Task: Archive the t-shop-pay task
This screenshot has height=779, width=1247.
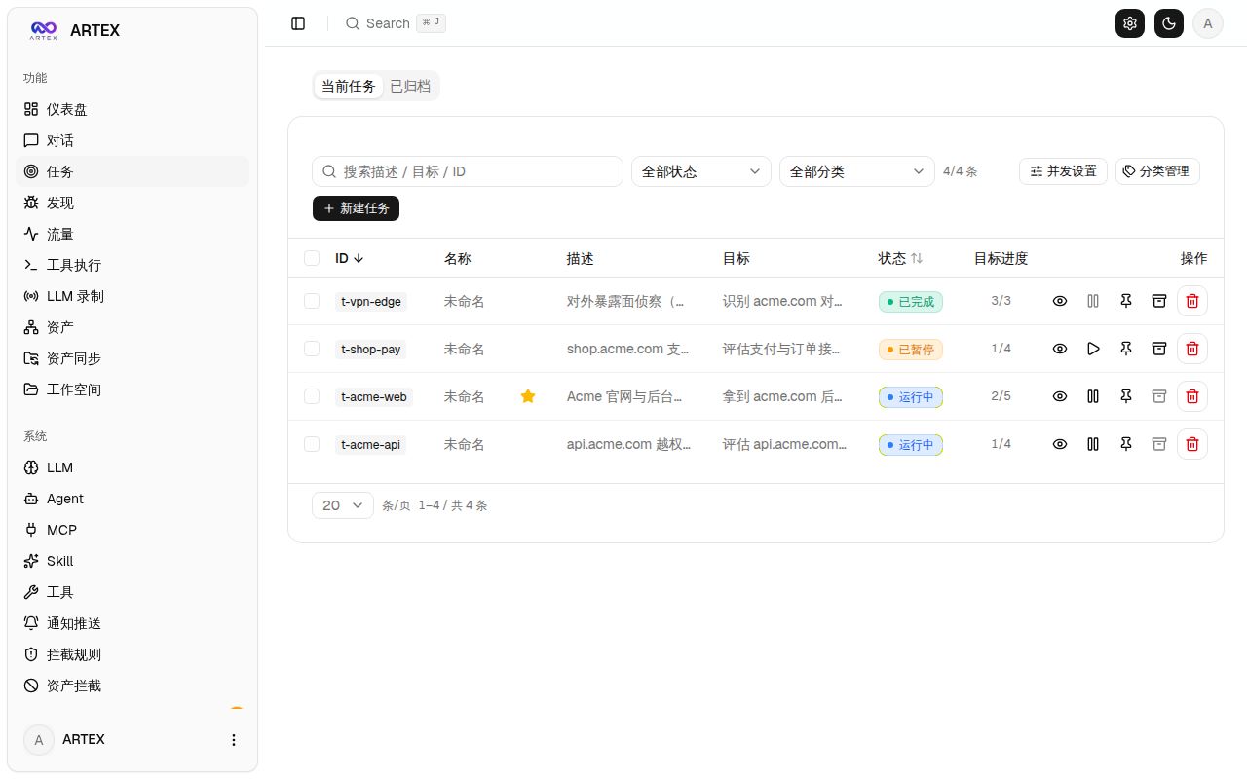Action: (x=1159, y=349)
